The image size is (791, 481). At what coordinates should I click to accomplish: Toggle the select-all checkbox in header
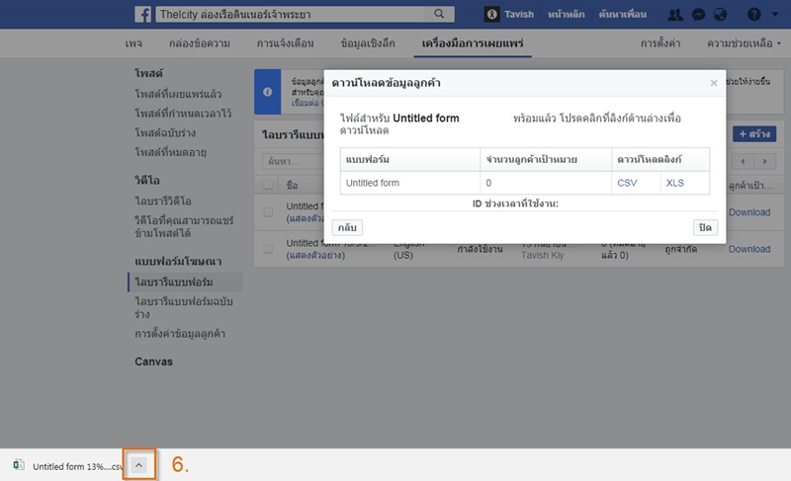[x=268, y=185]
